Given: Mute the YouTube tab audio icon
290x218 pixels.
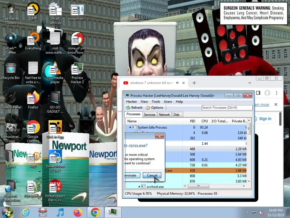Looking at the screenshot, I should tap(177, 83).
